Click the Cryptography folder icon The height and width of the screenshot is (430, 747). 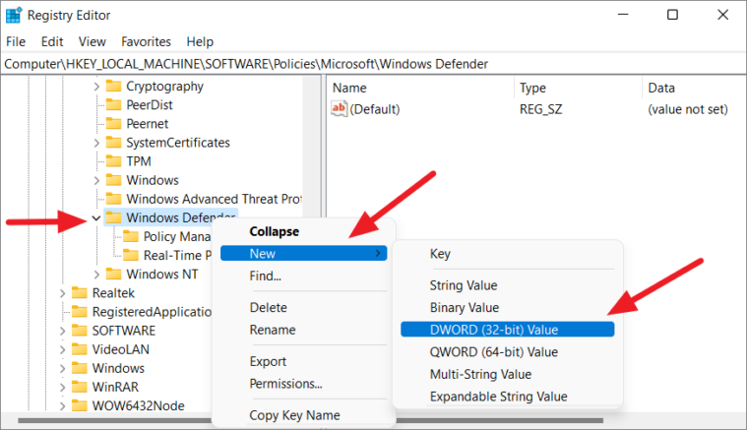pos(113,87)
